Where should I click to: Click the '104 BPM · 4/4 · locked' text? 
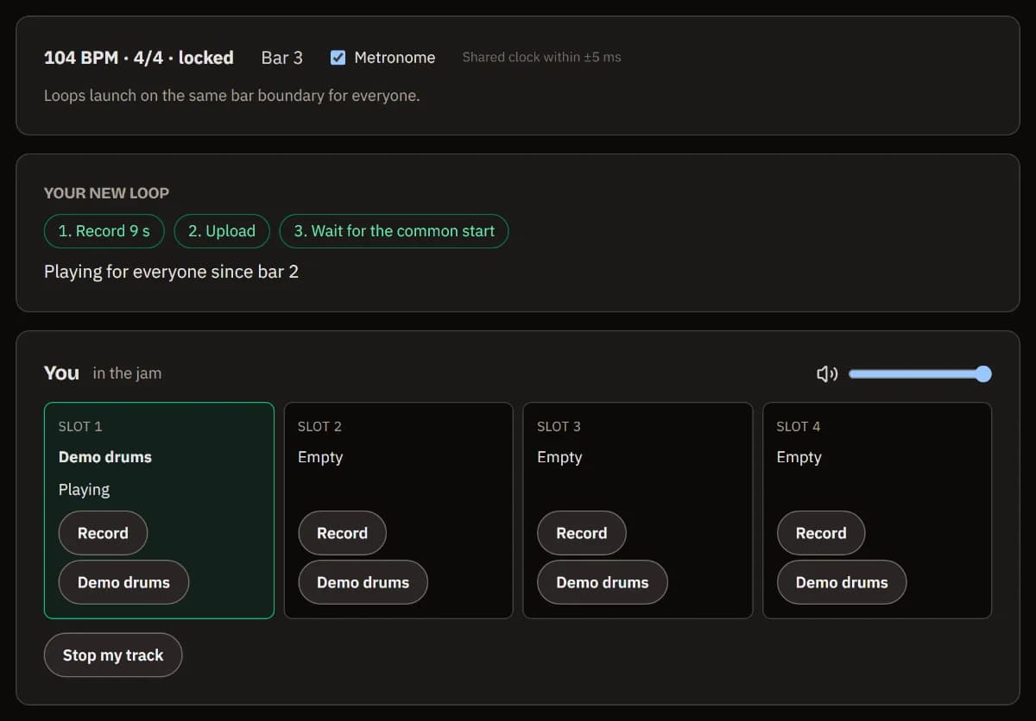tap(139, 58)
